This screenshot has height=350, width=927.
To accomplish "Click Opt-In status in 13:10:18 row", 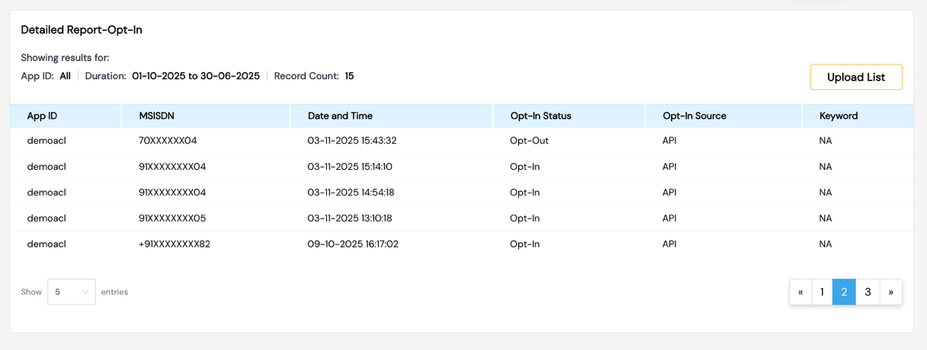I will click(x=525, y=219).
